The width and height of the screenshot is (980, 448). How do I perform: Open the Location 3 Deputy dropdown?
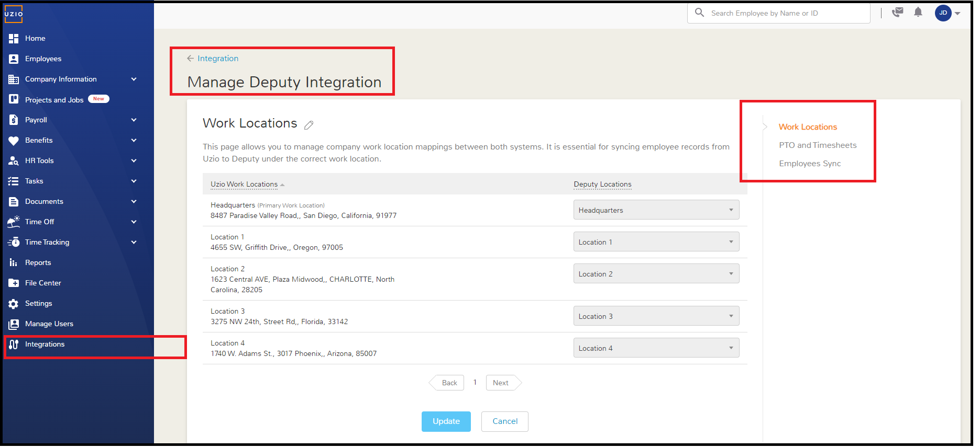coord(656,316)
